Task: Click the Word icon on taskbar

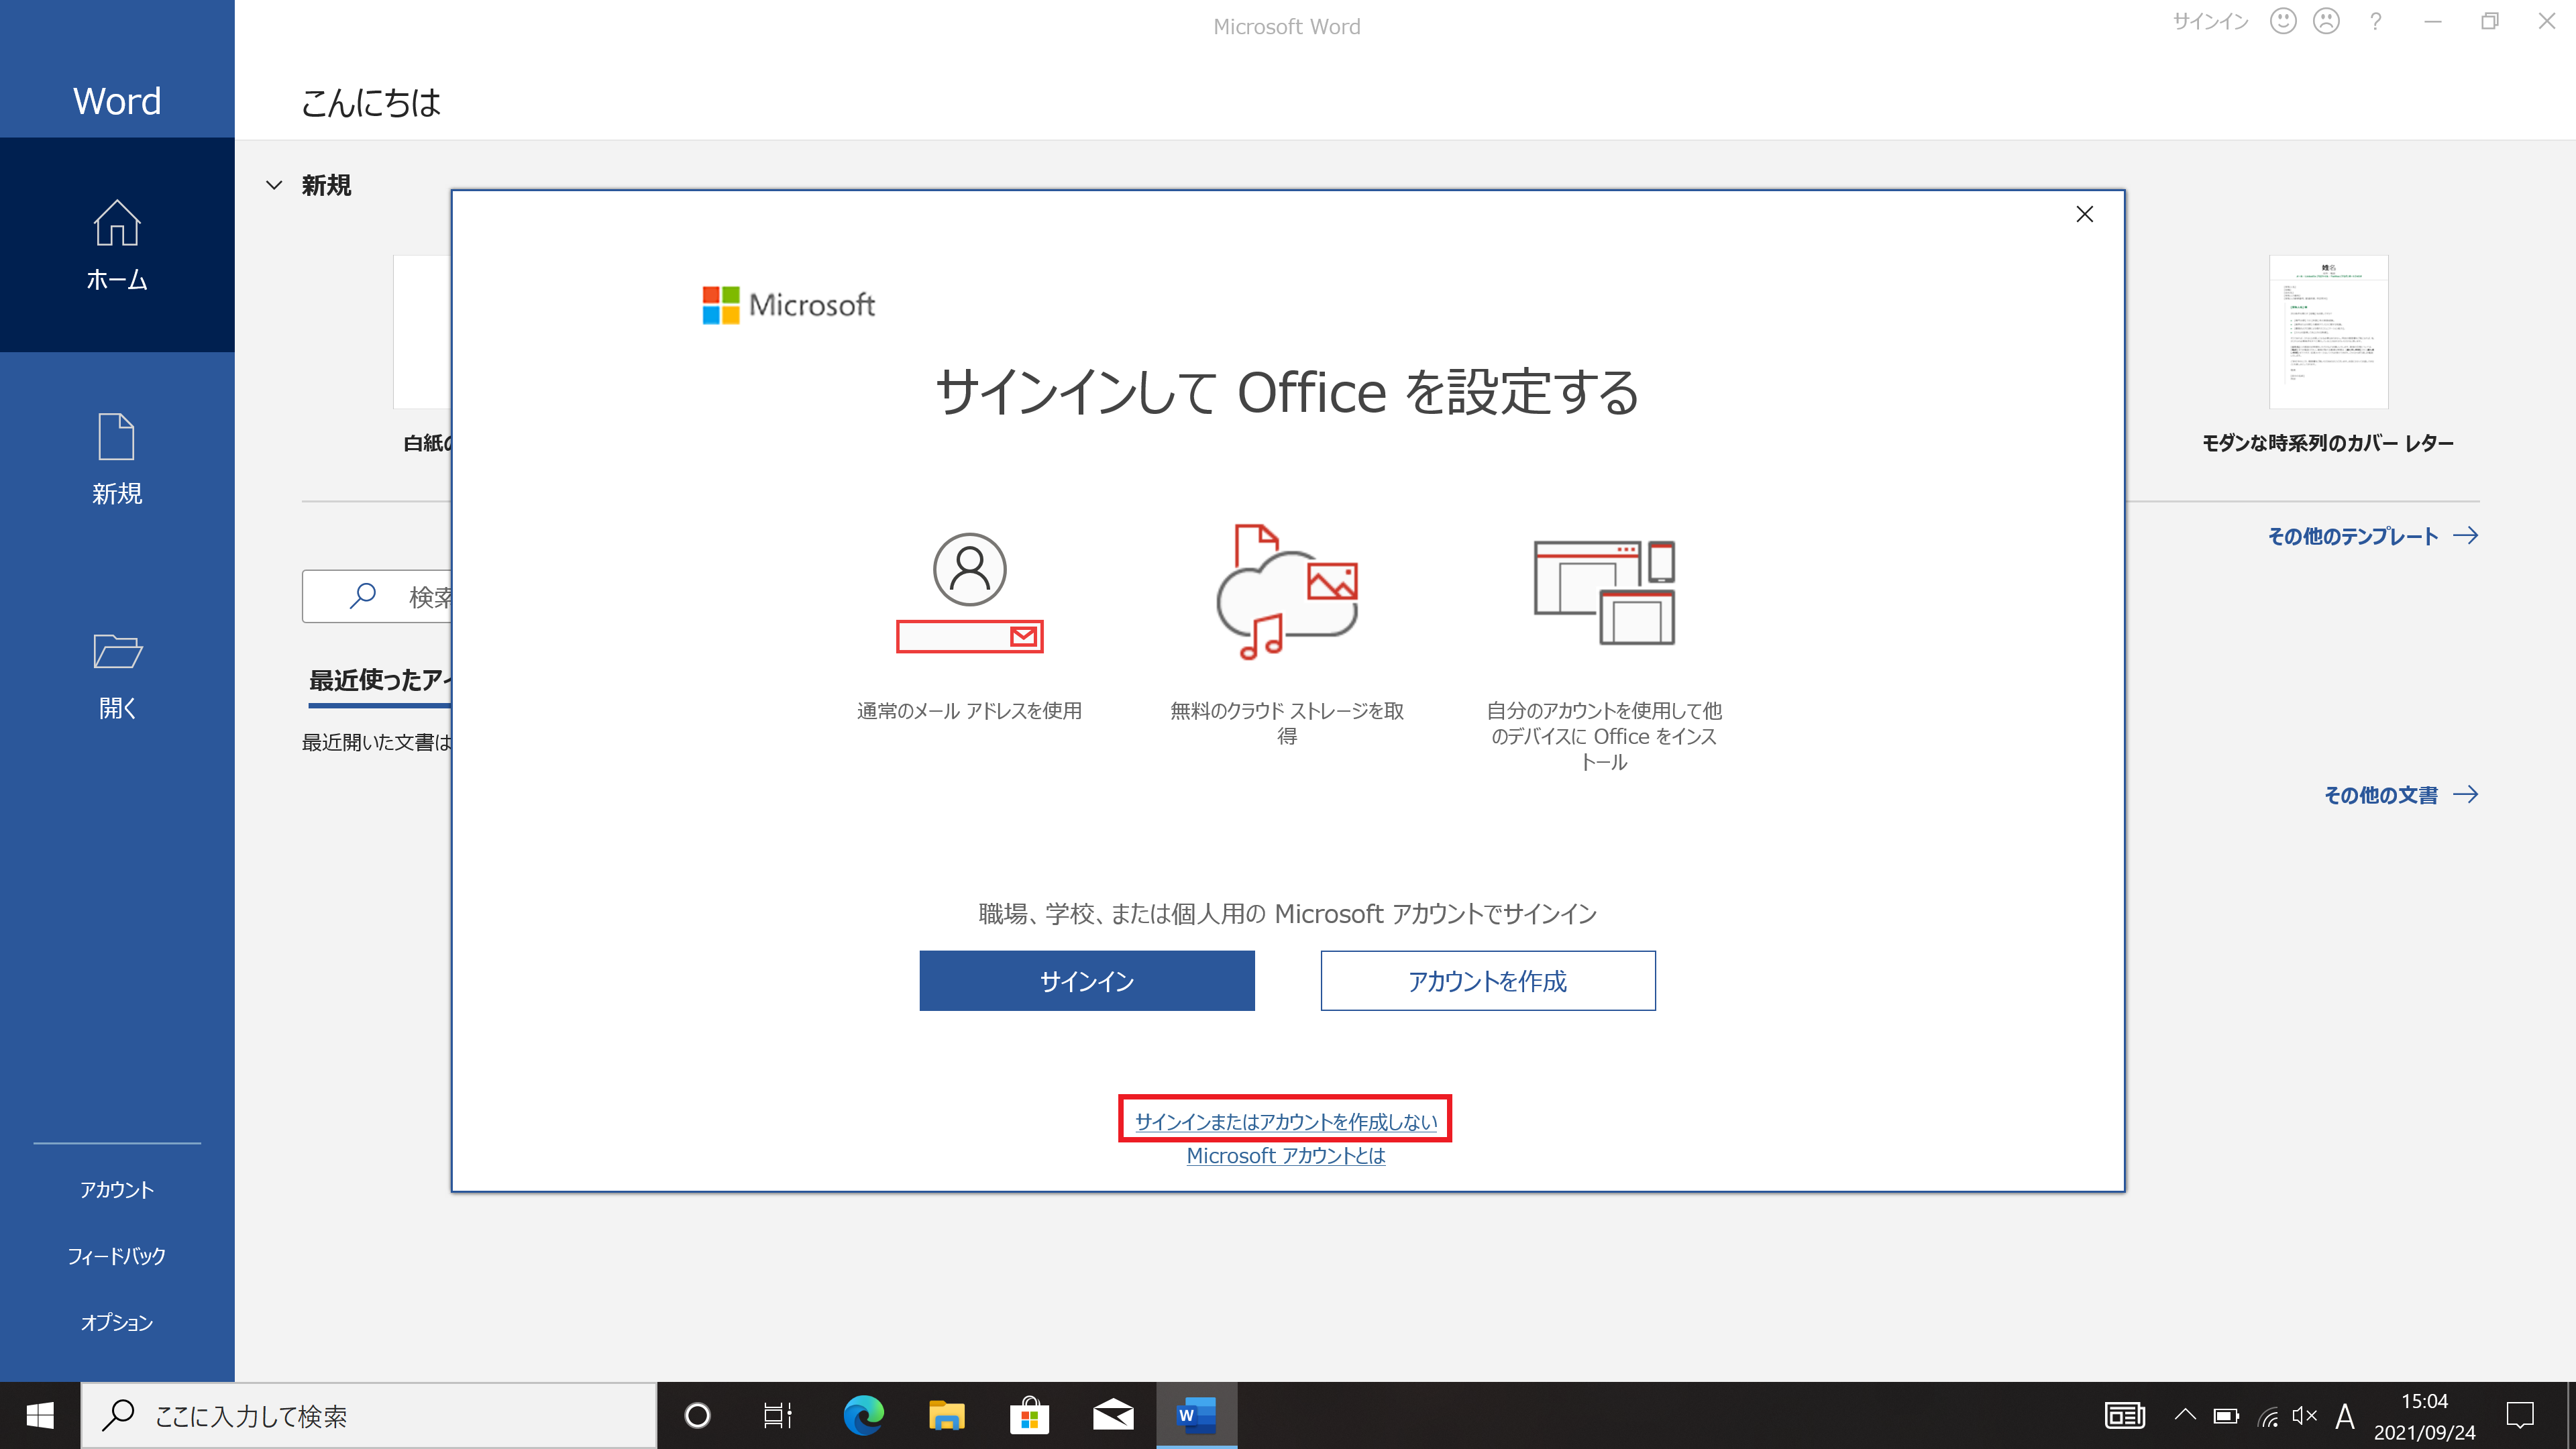Action: point(1197,1416)
